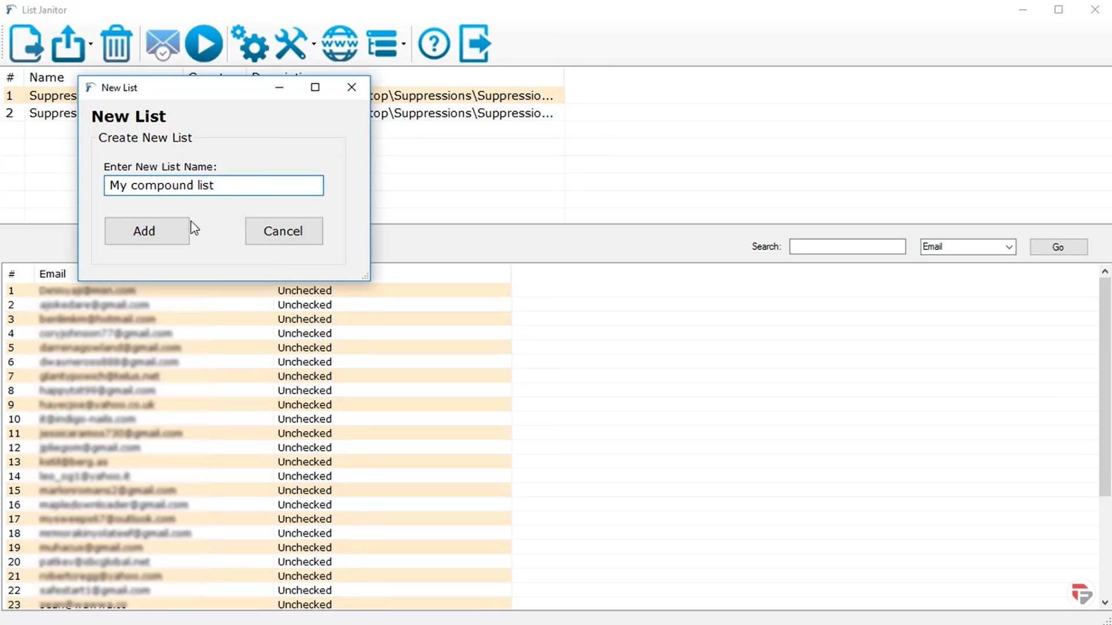Click the help question mark icon

coord(434,43)
